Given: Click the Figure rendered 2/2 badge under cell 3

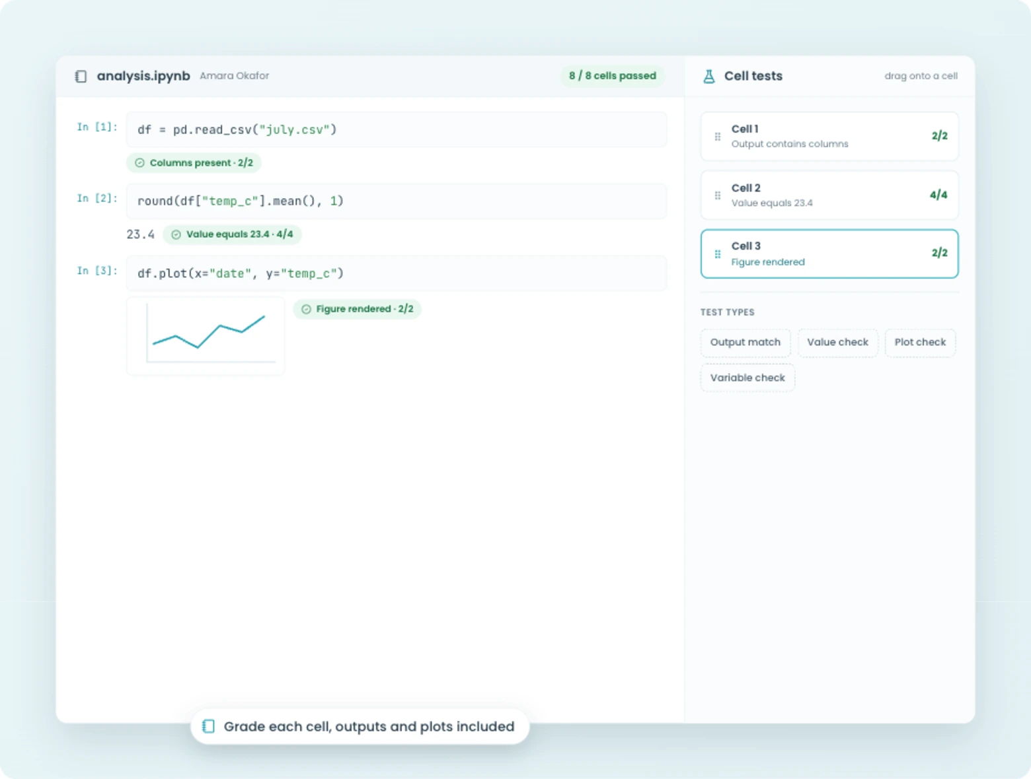Looking at the screenshot, I should (357, 309).
